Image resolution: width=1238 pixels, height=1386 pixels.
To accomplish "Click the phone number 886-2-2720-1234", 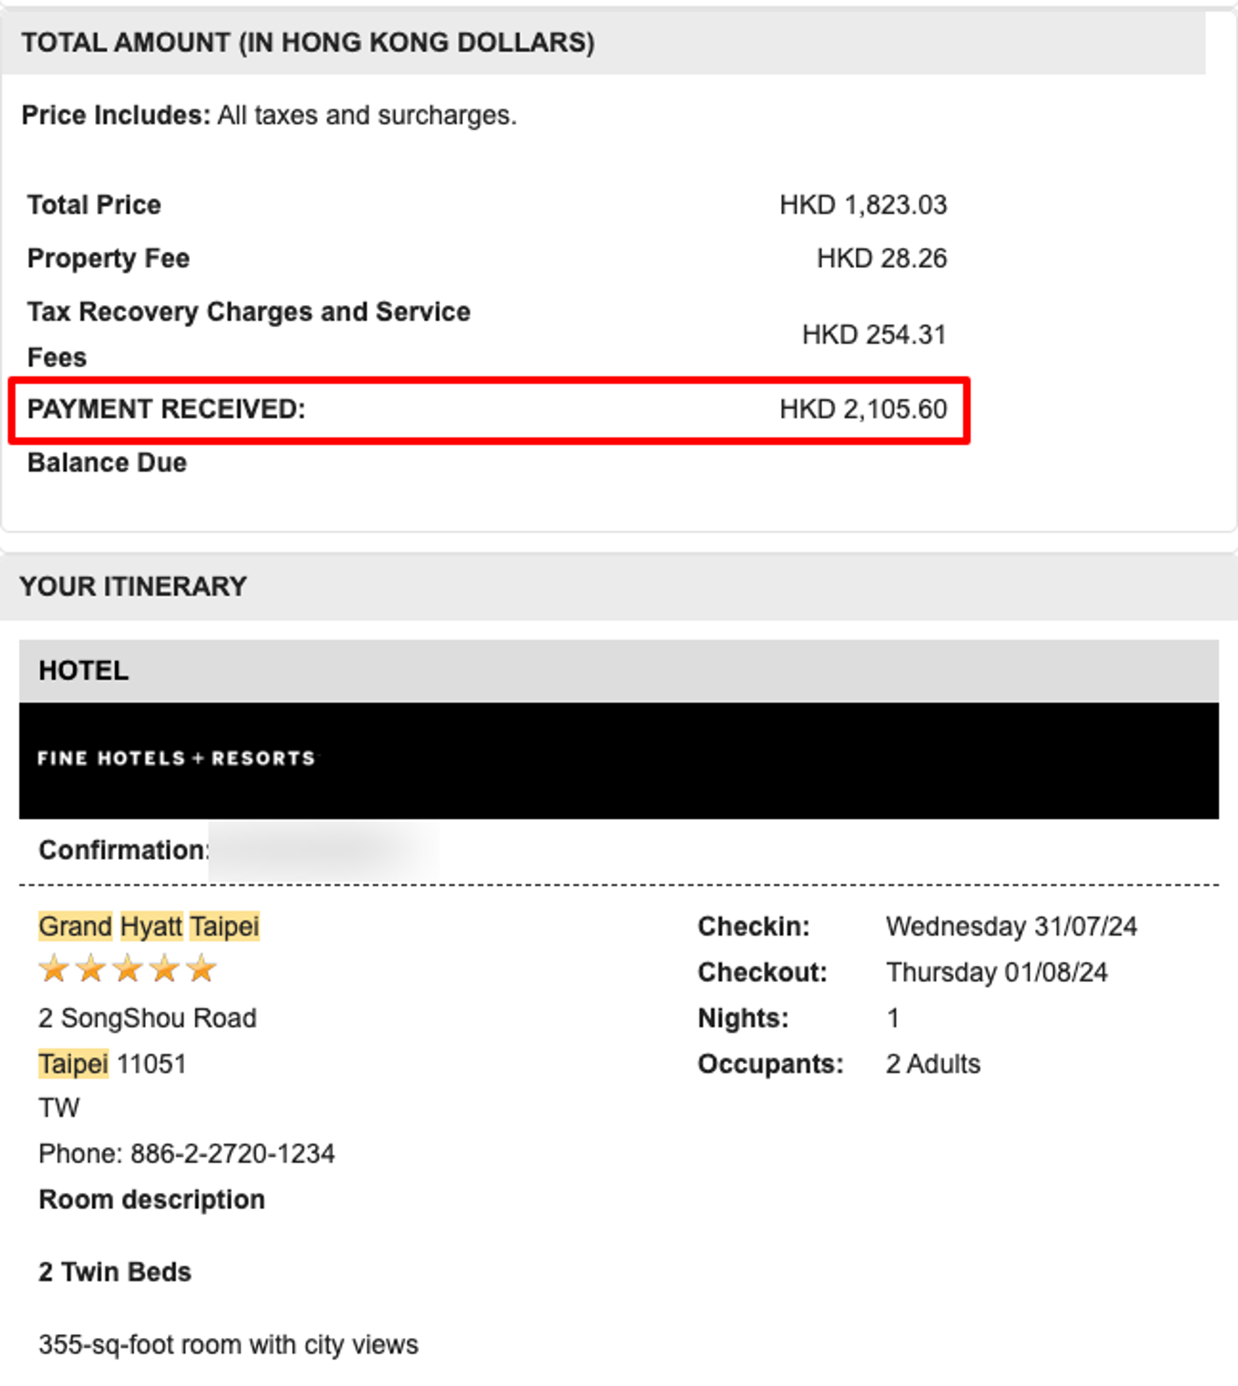I will [233, 1153].
